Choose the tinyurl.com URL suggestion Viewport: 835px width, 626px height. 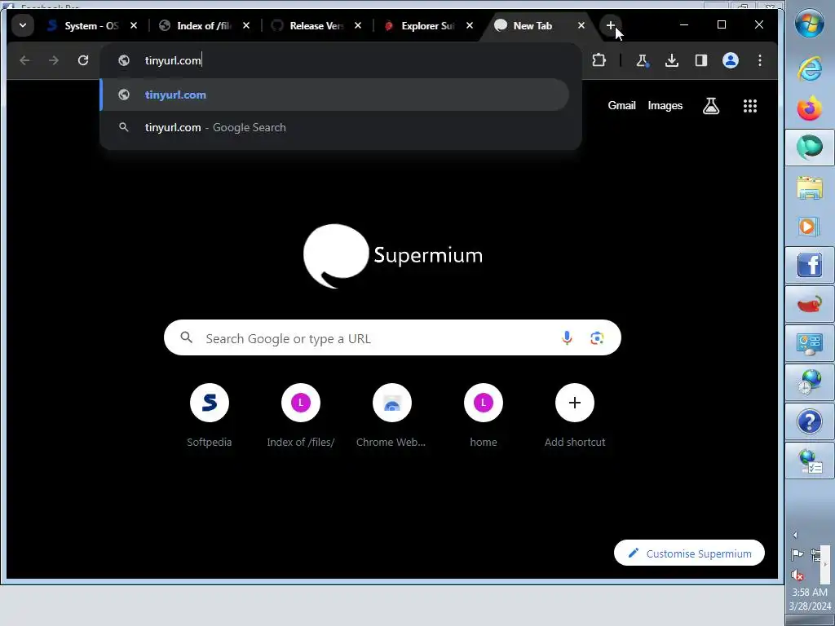pos(335,95)
